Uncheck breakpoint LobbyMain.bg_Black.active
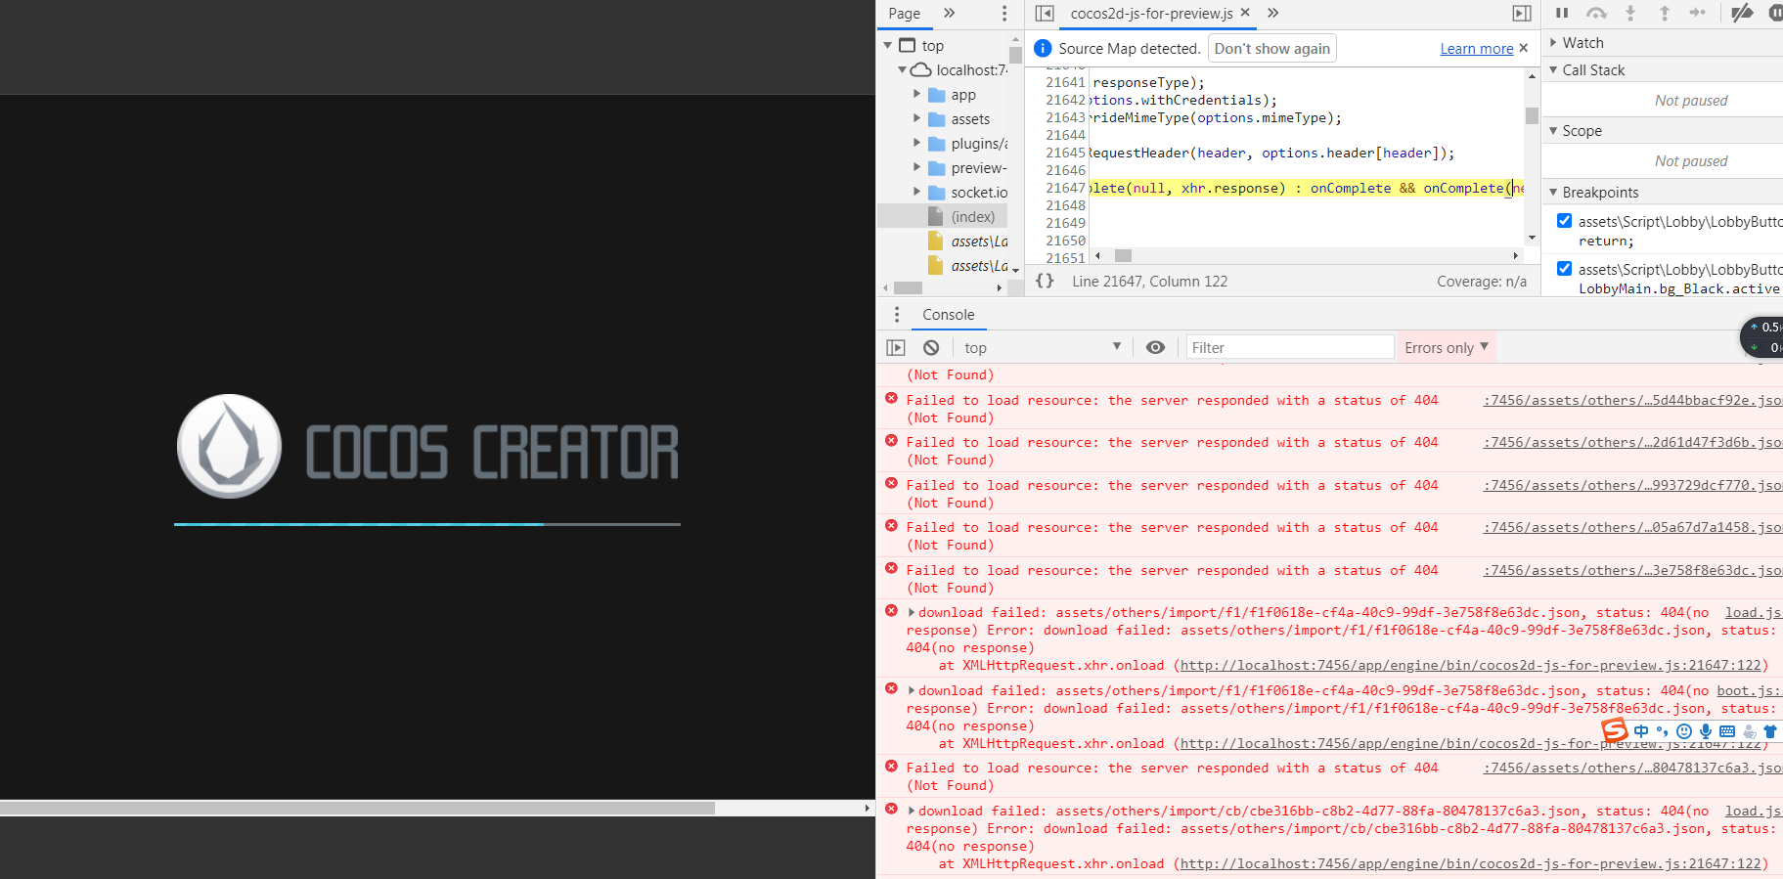This screenshot has width=1783, height=879. [1565, 269]
